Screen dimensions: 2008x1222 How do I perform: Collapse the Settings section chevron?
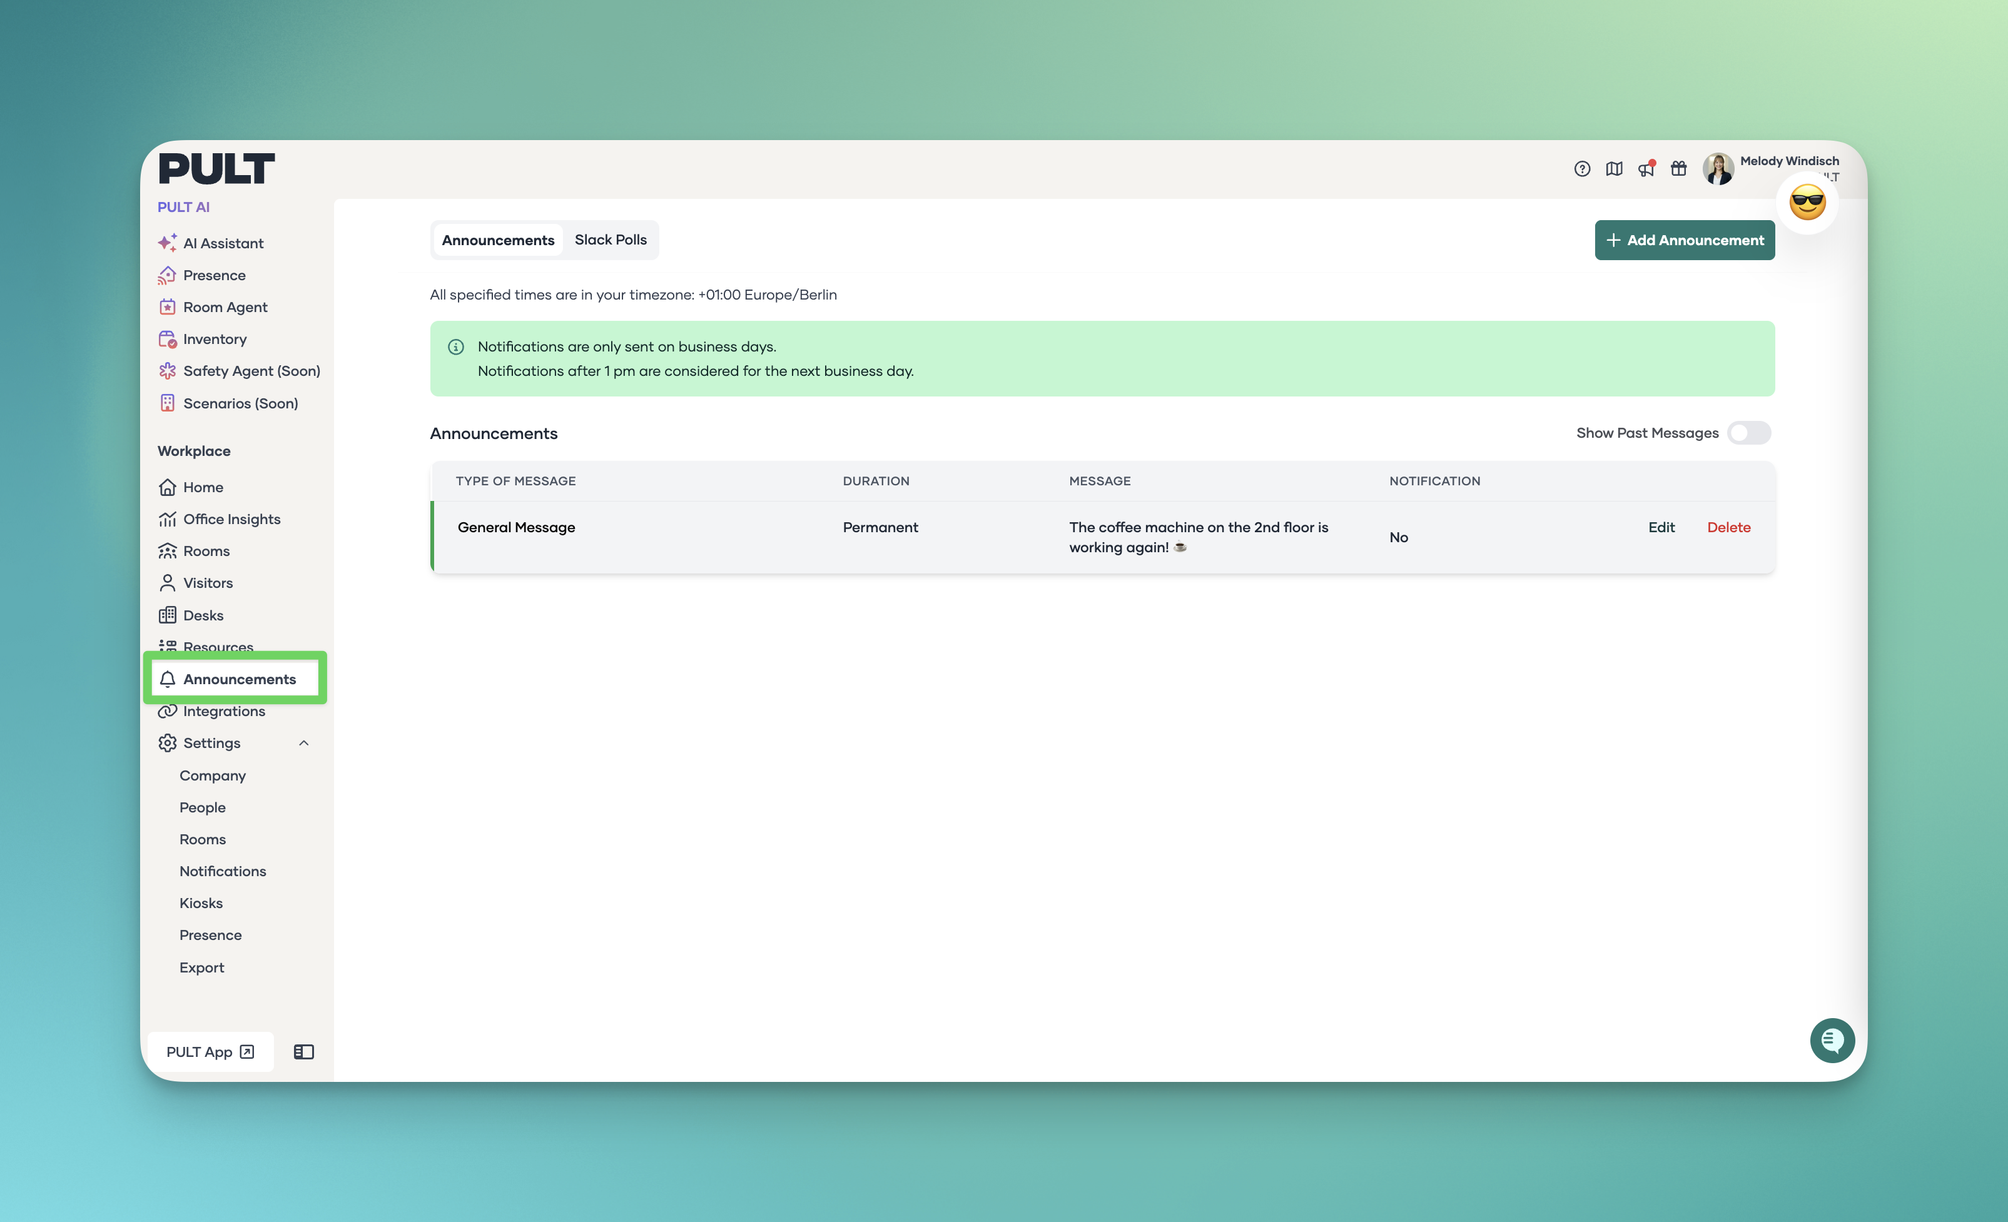304,743
